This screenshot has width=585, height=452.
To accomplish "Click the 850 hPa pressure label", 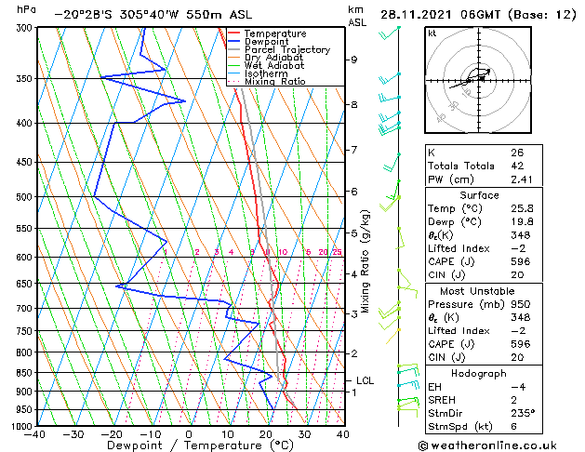I will coord(24,373).
